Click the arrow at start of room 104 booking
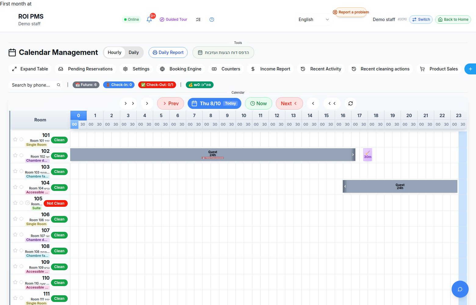Viewport: 476px width, 305px height. pos(345,186)
